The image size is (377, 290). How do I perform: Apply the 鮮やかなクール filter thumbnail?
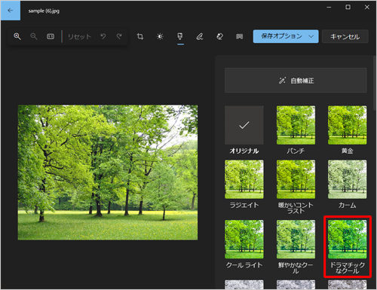(x=296, y=240)
